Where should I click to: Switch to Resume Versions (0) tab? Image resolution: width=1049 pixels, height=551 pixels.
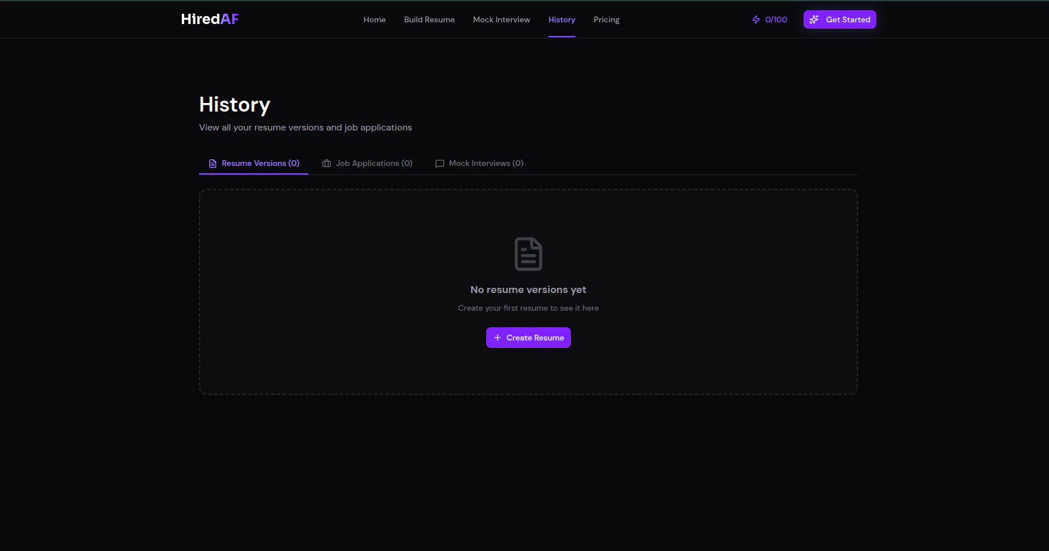[x=253, y=163]
